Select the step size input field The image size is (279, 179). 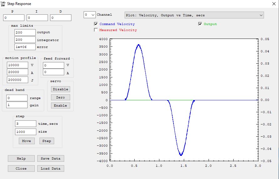coord(25,132)
